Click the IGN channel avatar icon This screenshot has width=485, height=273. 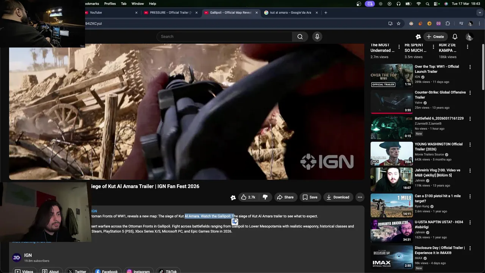click(x=16, y=258)
